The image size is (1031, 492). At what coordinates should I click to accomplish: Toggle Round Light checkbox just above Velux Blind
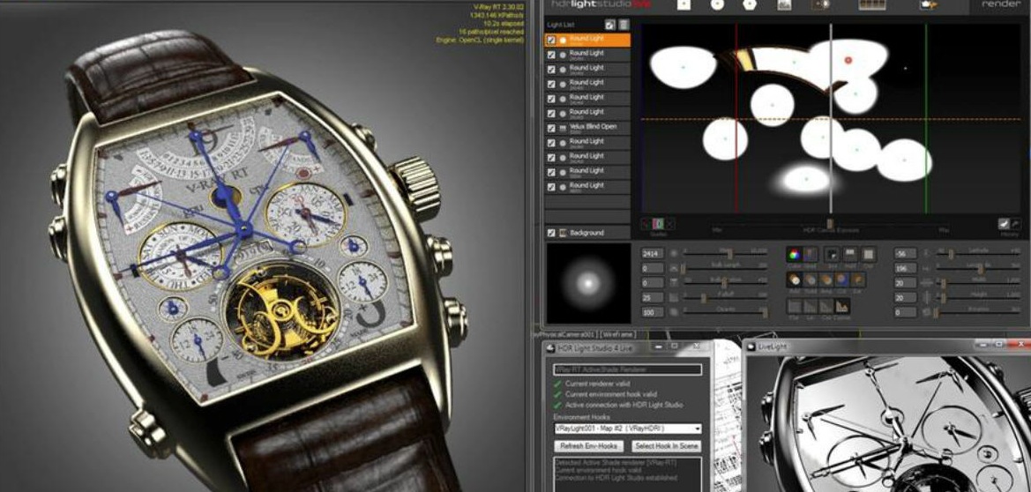click(x=552, y=113)
